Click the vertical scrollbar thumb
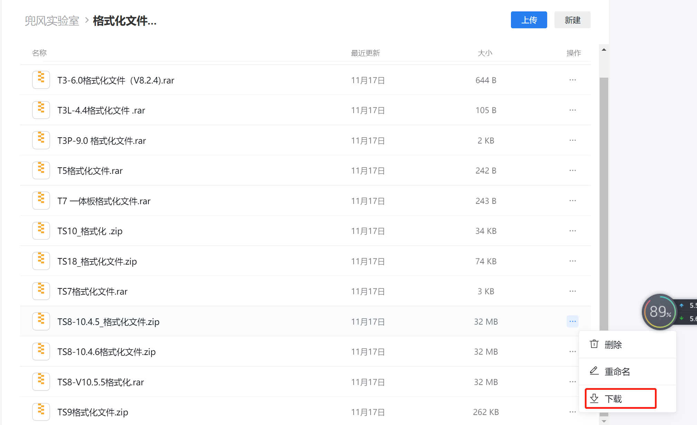697x425 pixels. coord(604,207)
